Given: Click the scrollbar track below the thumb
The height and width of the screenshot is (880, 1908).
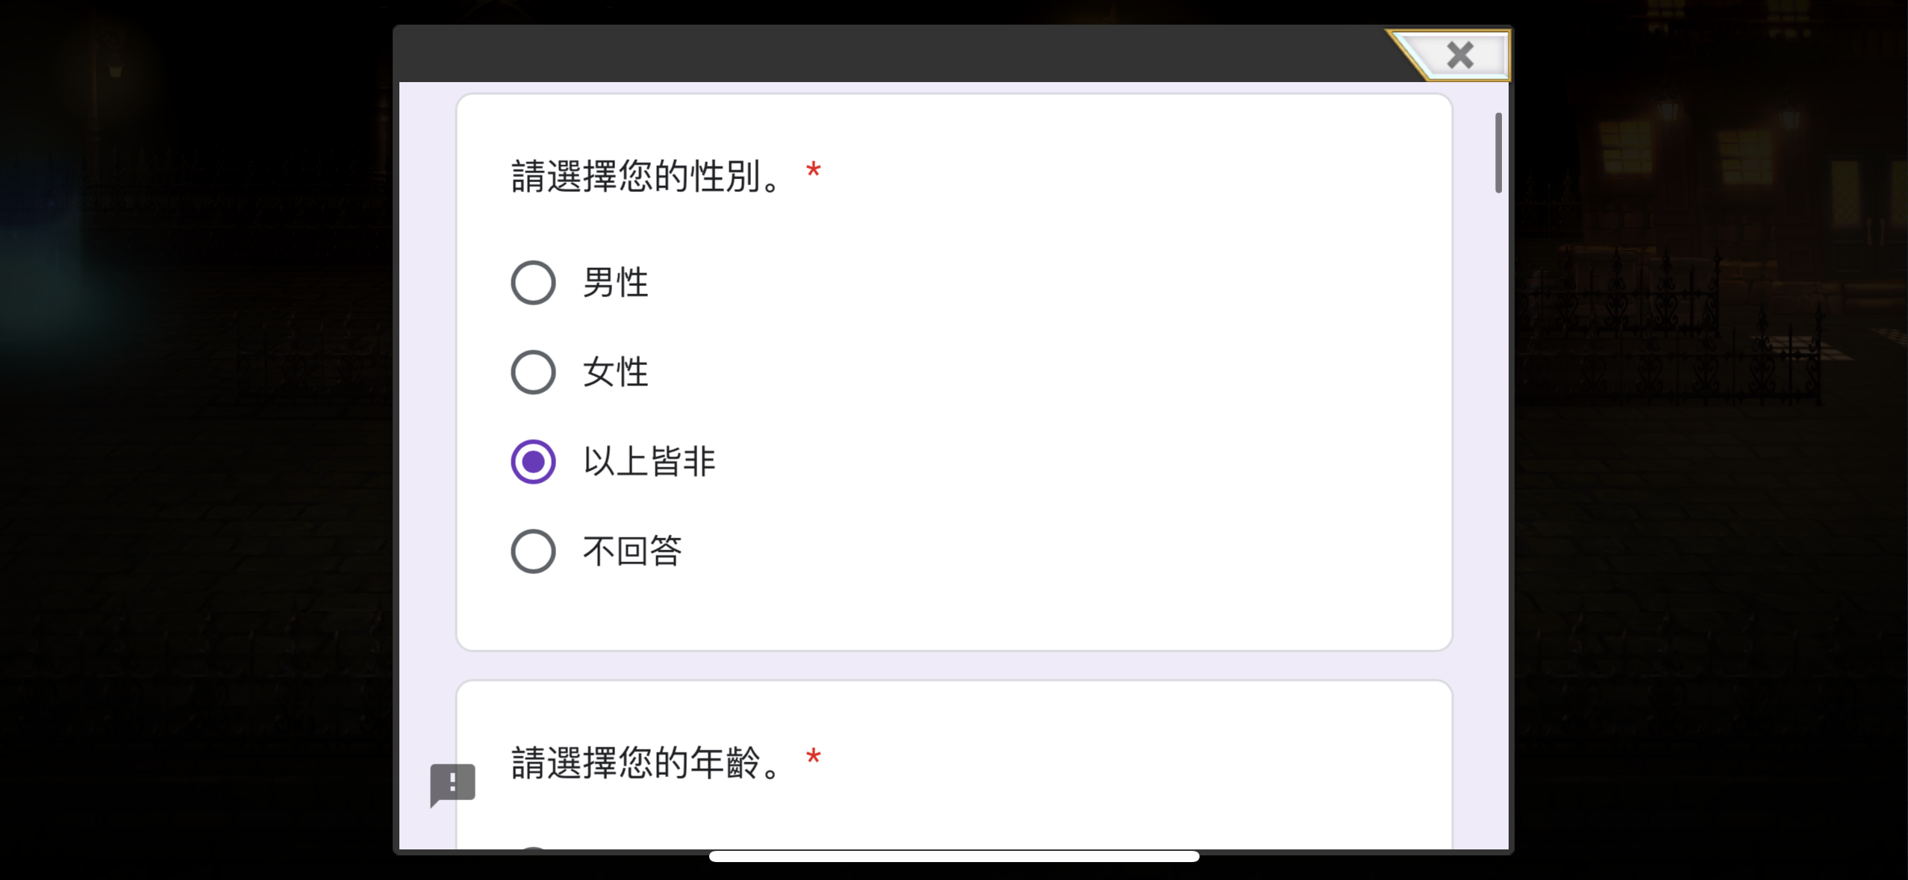Looking at the screenshot, I should click(x=1498, y=522).
